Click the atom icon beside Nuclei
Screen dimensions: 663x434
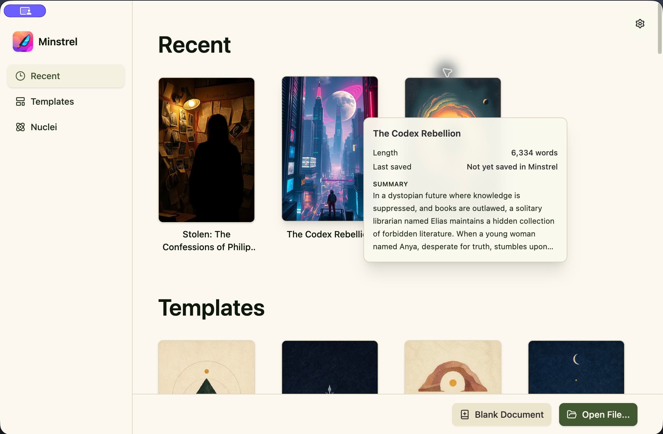[x=20, y=127]
